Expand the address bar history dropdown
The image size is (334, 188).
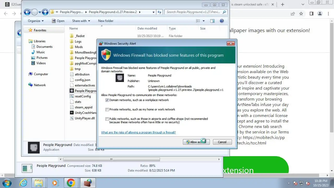point(153,12)
